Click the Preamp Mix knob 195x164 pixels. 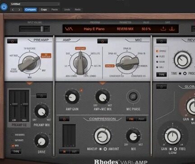point(42,111)
